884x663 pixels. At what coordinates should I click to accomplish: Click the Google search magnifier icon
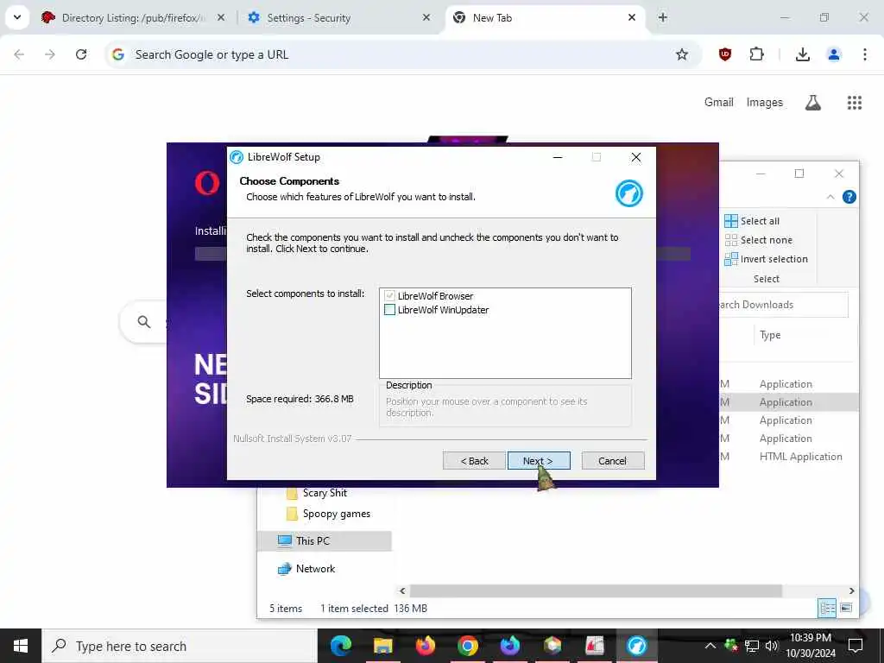point(144,322)
